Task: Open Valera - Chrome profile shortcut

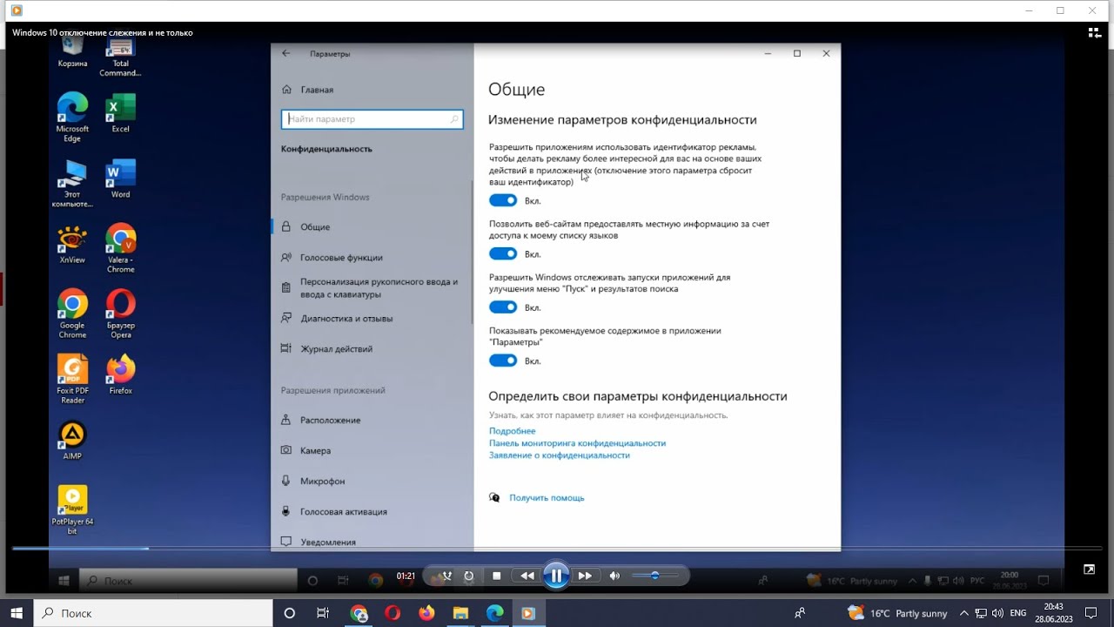Action: (x=120, y=248)
